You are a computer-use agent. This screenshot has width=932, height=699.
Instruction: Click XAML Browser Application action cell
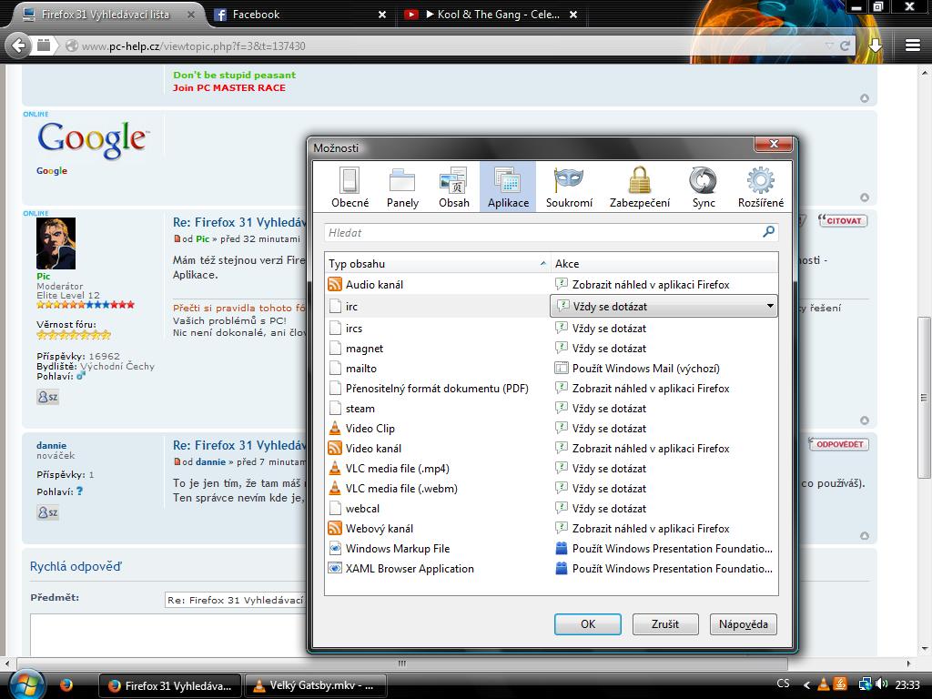click(x=664, y=568)
